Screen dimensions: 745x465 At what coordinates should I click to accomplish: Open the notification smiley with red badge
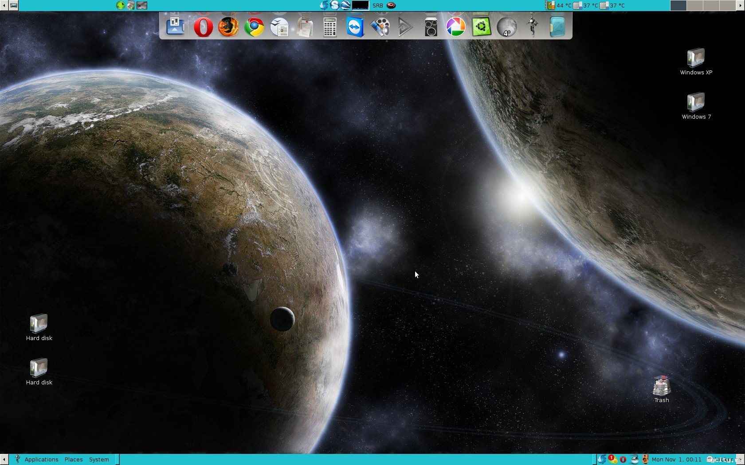613,459
